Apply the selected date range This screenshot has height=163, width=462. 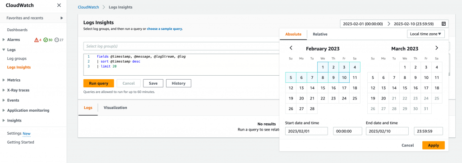point(434,145)
